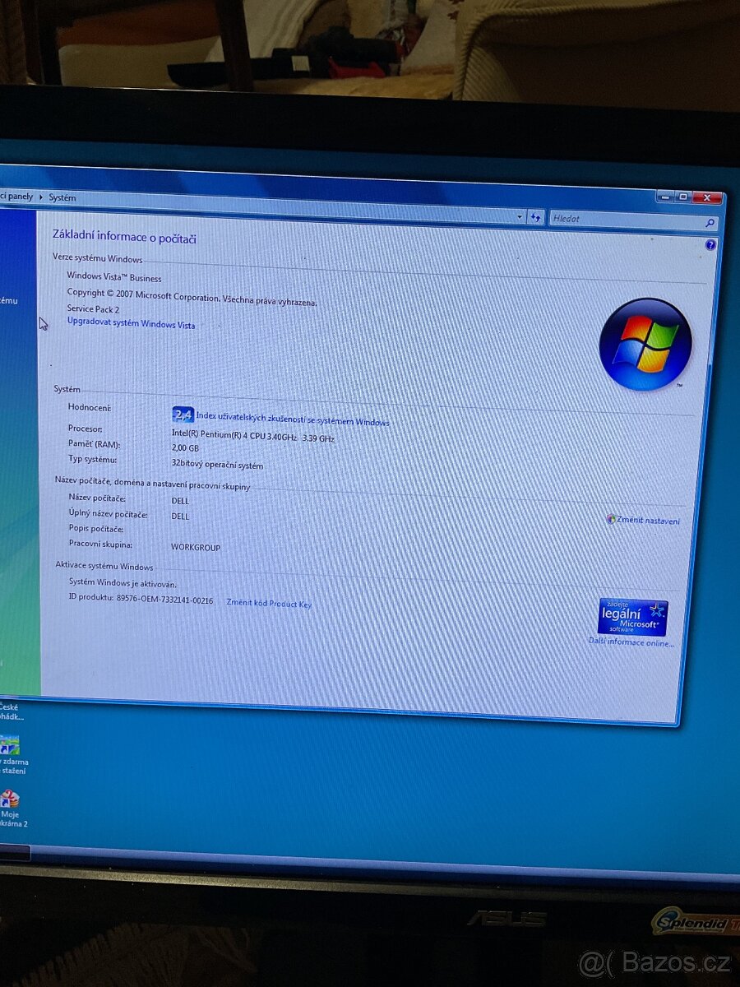740x987 pixels.
Task: Open the zdarma stažení game desktop icon
Action: coord(10,744)
